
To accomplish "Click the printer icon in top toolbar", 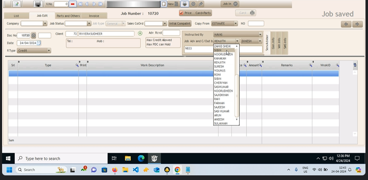I will coord(185,4).
